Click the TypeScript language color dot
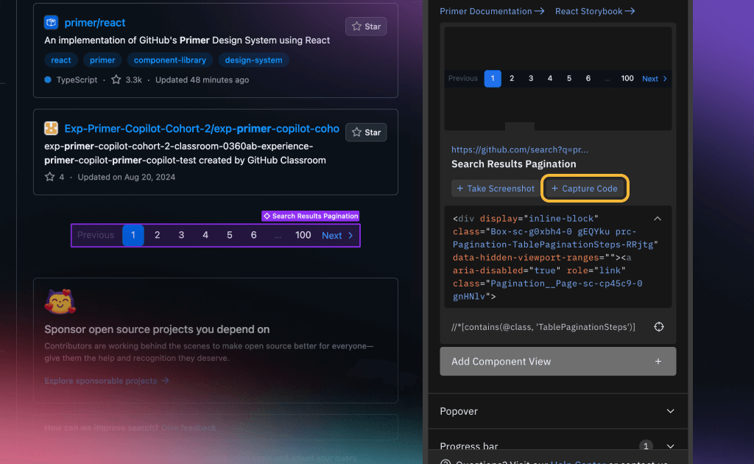Viewport: 754px width, 464px height. click(48, 80)
